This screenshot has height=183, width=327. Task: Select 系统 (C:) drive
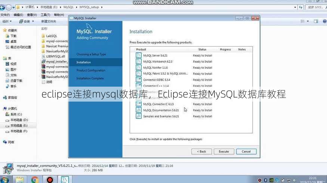[x=14, y=114]
